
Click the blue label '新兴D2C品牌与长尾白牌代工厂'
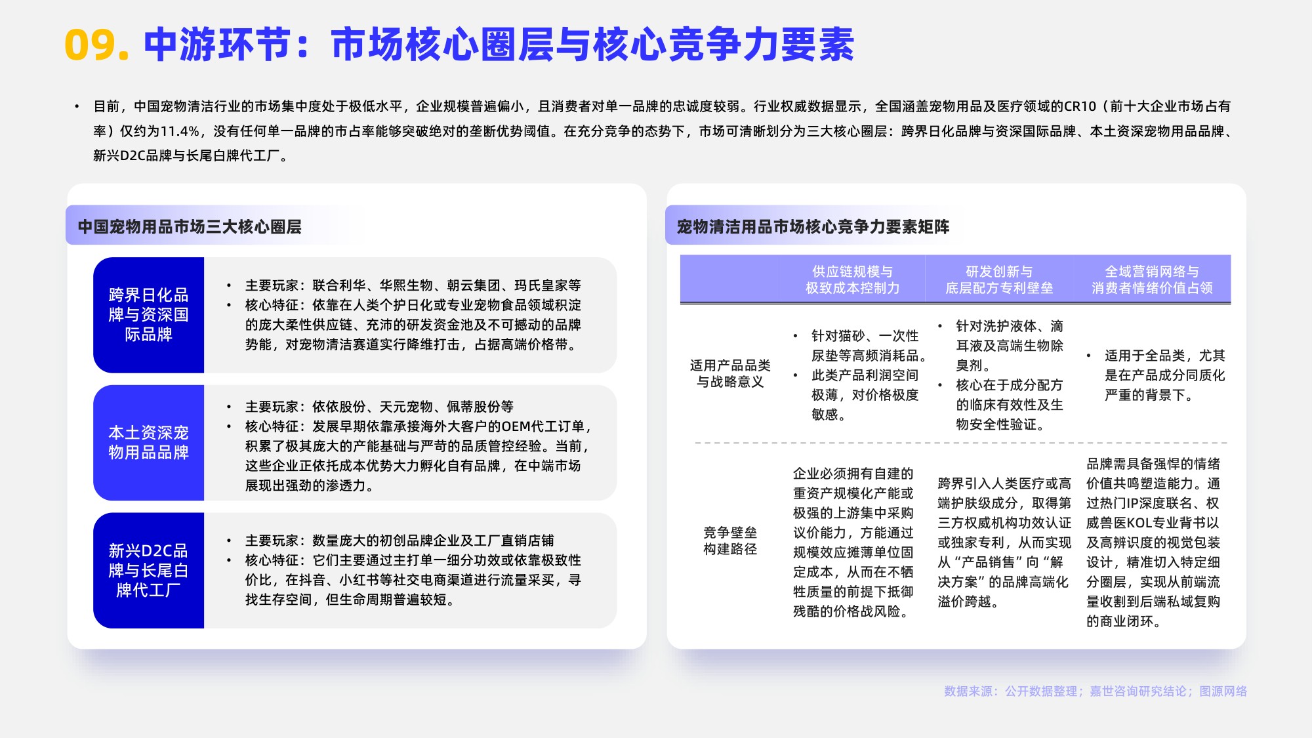(x=149, y=571)
